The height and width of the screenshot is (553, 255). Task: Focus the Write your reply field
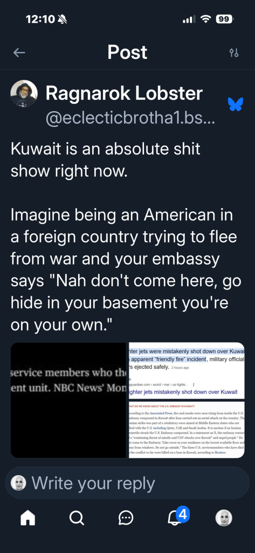pyautogui.click(x=127, y=483)
